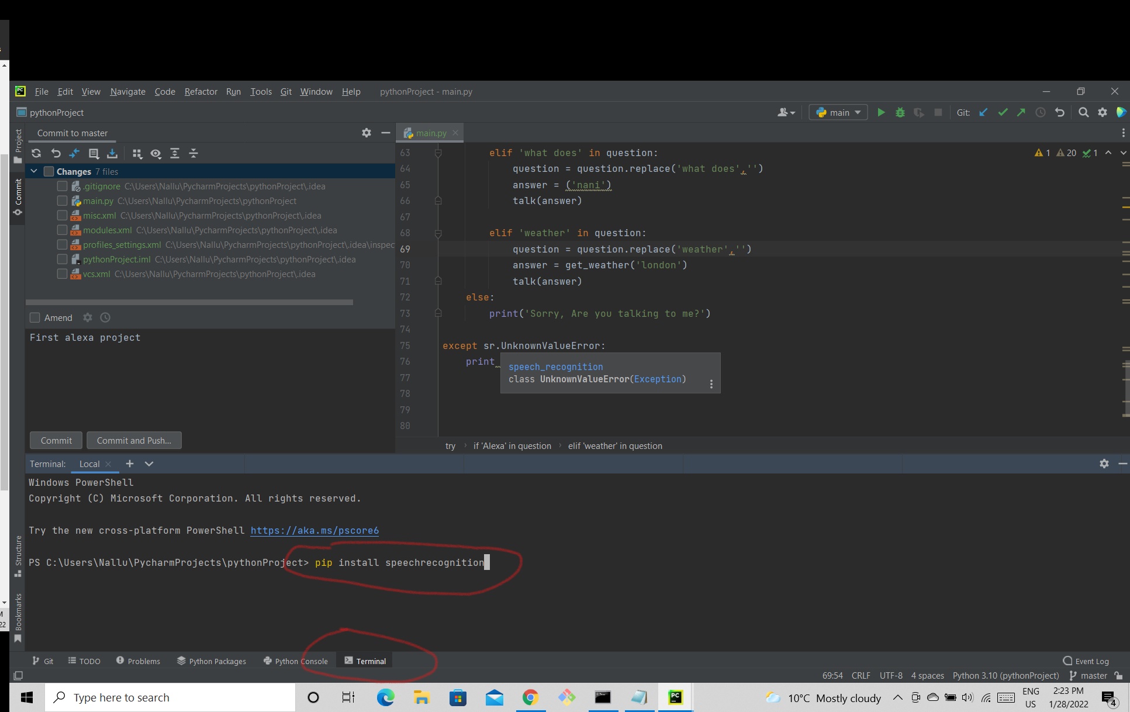Click the Debug bug icon
The width and height of the screenshot is (1130, 712).
coord(900,112)
